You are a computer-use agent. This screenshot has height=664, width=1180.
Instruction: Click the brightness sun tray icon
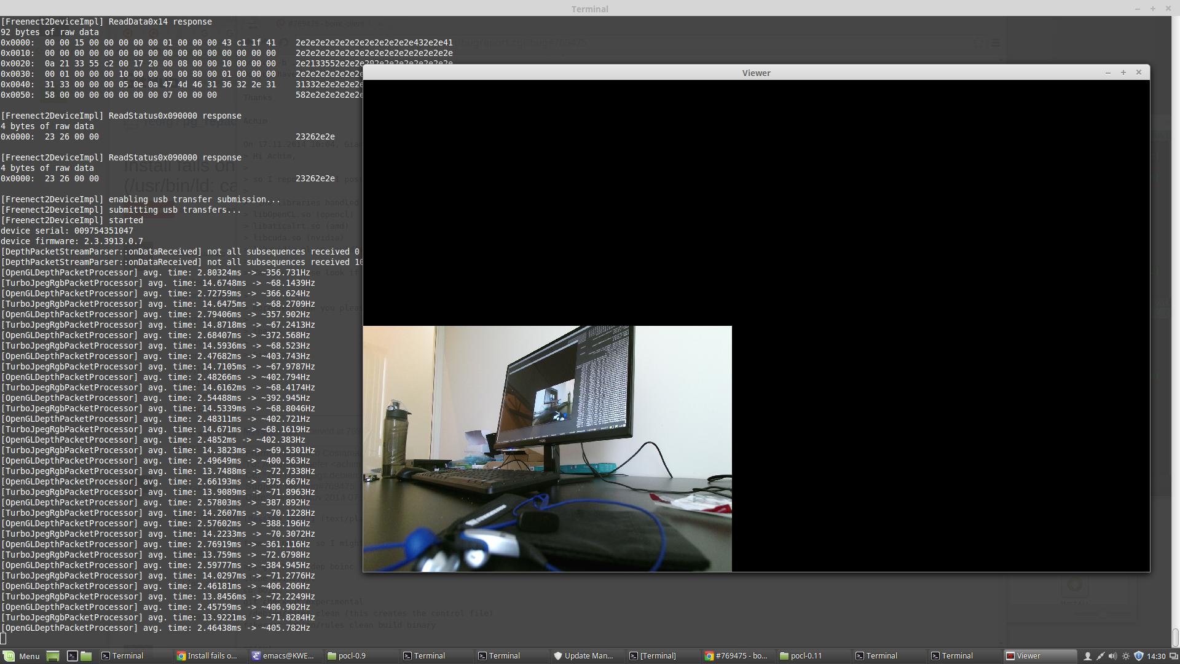pyautogui.click(x=1125, y=656)
